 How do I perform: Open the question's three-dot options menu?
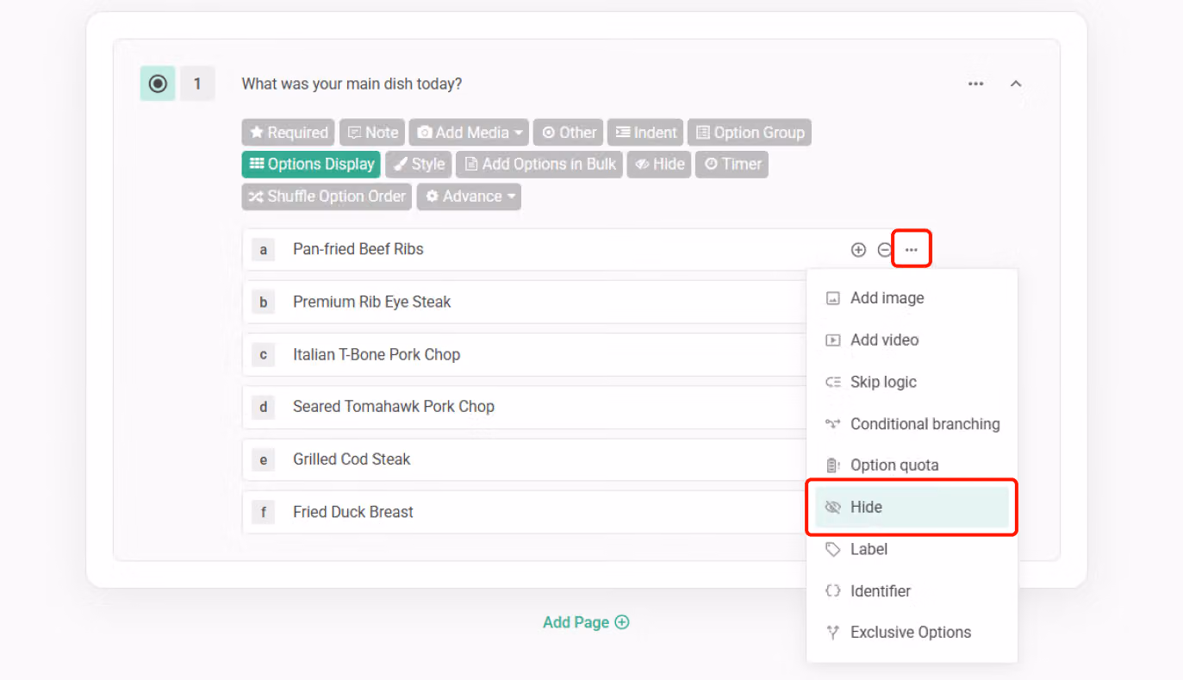(x=975, y=84)
